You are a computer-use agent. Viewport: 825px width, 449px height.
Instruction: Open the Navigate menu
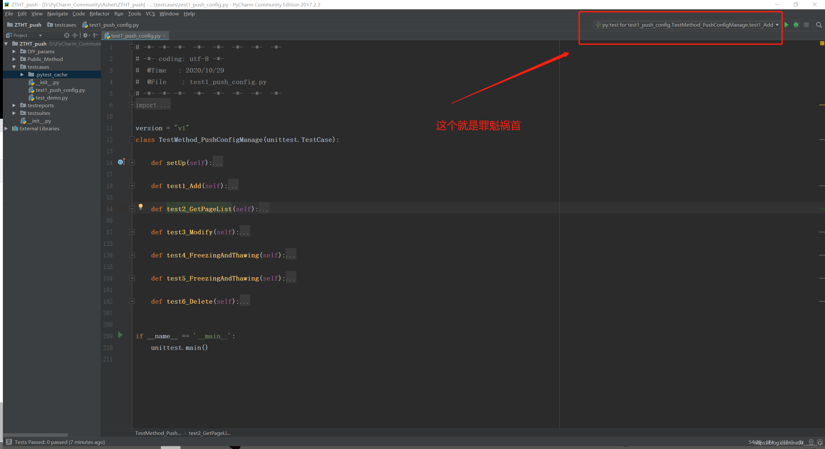[57, 13]
